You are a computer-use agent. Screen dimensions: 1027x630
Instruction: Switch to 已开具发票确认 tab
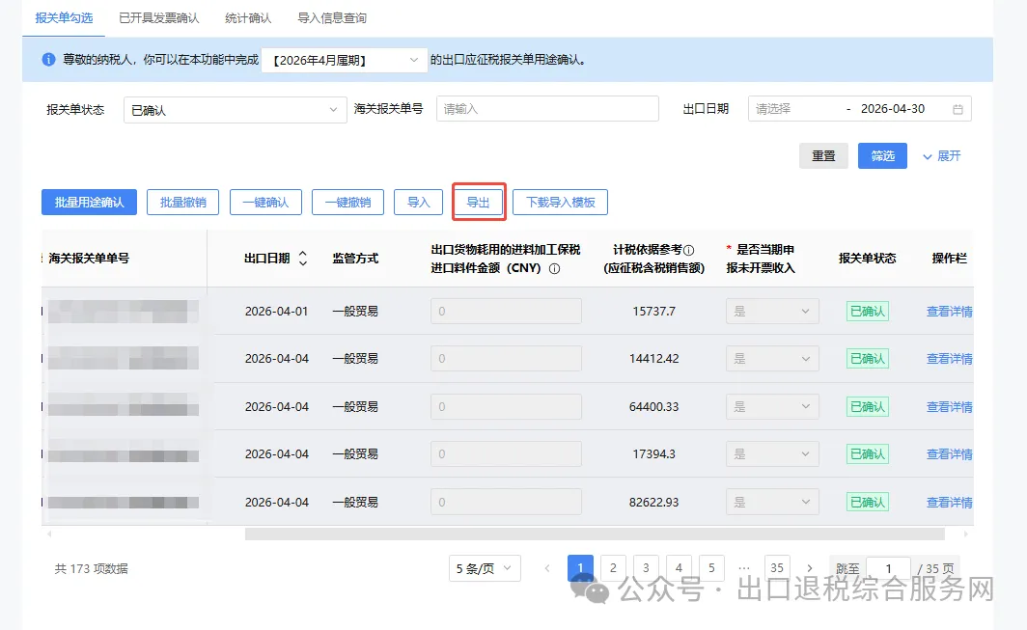[x=158, y=18]
